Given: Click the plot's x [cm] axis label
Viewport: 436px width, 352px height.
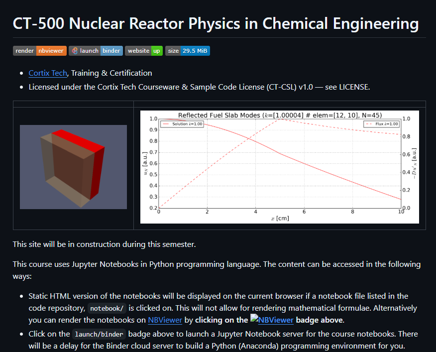Looking at the screenshot, I should (x=280, y=218).
